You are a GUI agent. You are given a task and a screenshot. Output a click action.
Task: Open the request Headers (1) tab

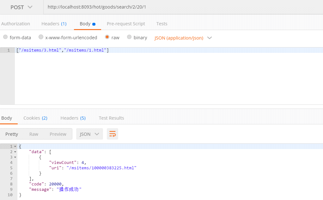point(54,24)
